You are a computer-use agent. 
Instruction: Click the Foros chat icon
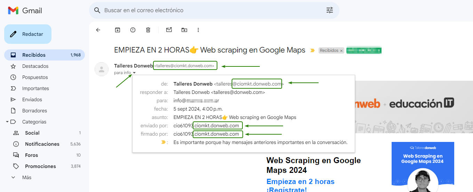(x=16, y=155)
